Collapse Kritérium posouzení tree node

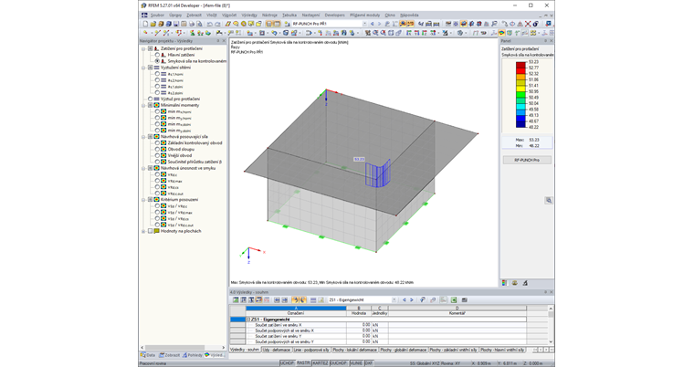tap(143, 200)
